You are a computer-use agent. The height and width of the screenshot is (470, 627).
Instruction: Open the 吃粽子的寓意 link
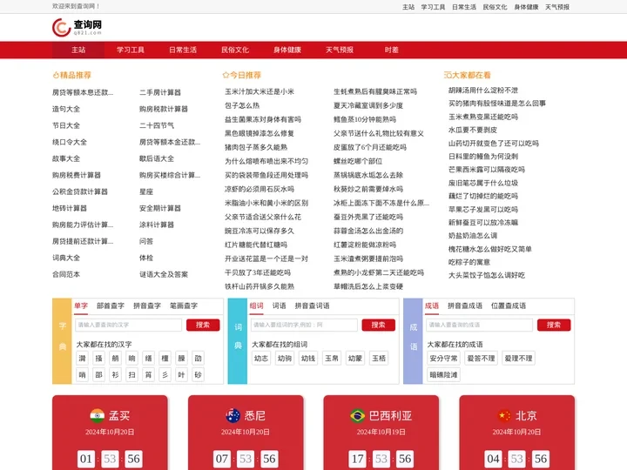(x=469, y=262)
